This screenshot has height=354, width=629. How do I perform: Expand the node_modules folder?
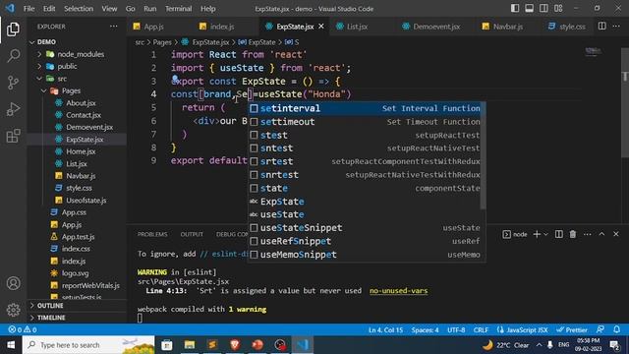[76, 54]
